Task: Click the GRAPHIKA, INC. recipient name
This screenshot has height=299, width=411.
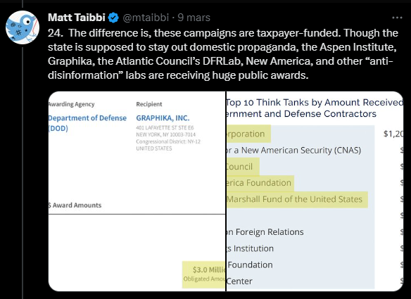Action: tap(163, 118)
